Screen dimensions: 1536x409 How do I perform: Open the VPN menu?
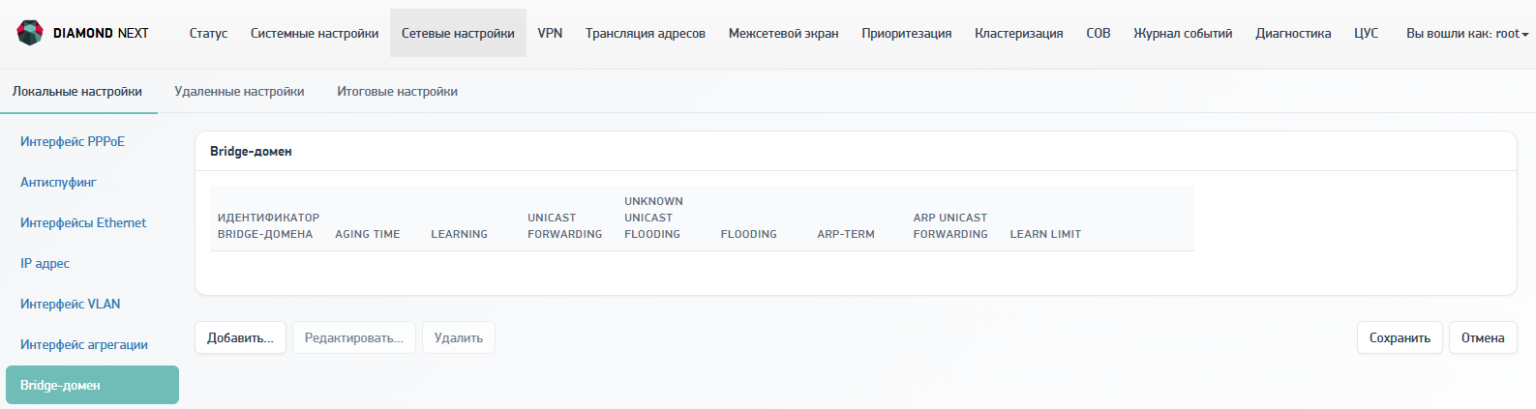click(x=550, y=33)
